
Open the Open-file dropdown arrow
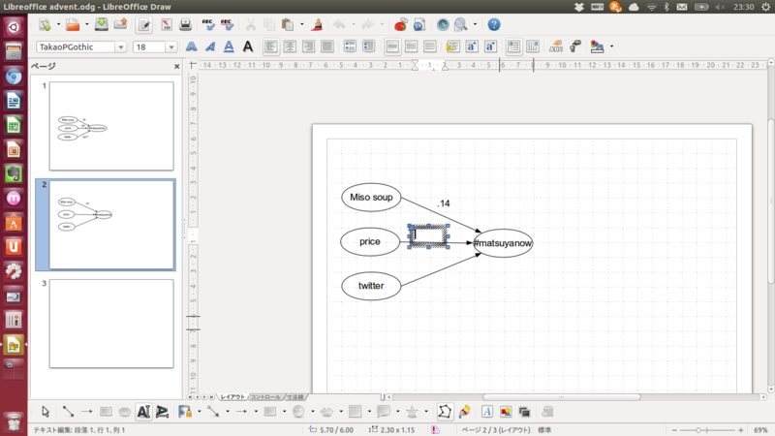(x=86, y=24)
